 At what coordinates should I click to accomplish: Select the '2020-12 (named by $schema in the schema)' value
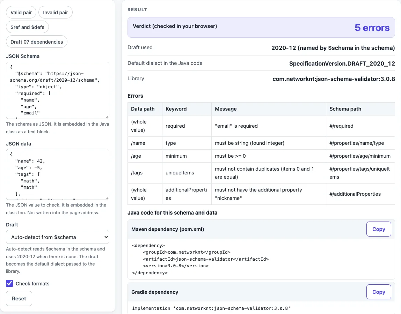pyautogui.click(x=333, y=48)
